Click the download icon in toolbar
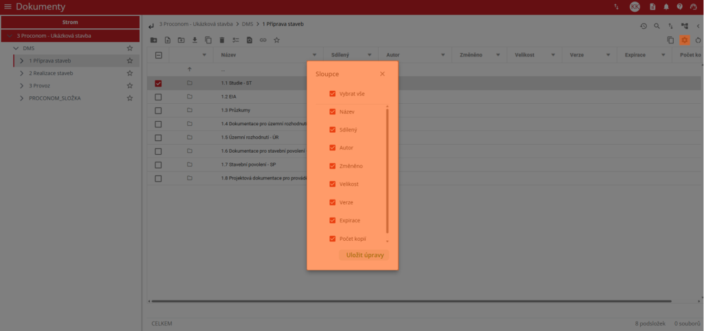This screenshot has height=331, width=704. [195, 41]
